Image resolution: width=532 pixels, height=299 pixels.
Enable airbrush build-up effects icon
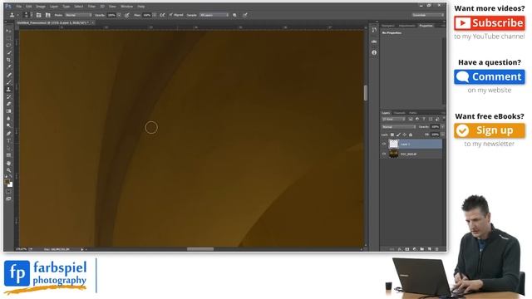point(162,15)
